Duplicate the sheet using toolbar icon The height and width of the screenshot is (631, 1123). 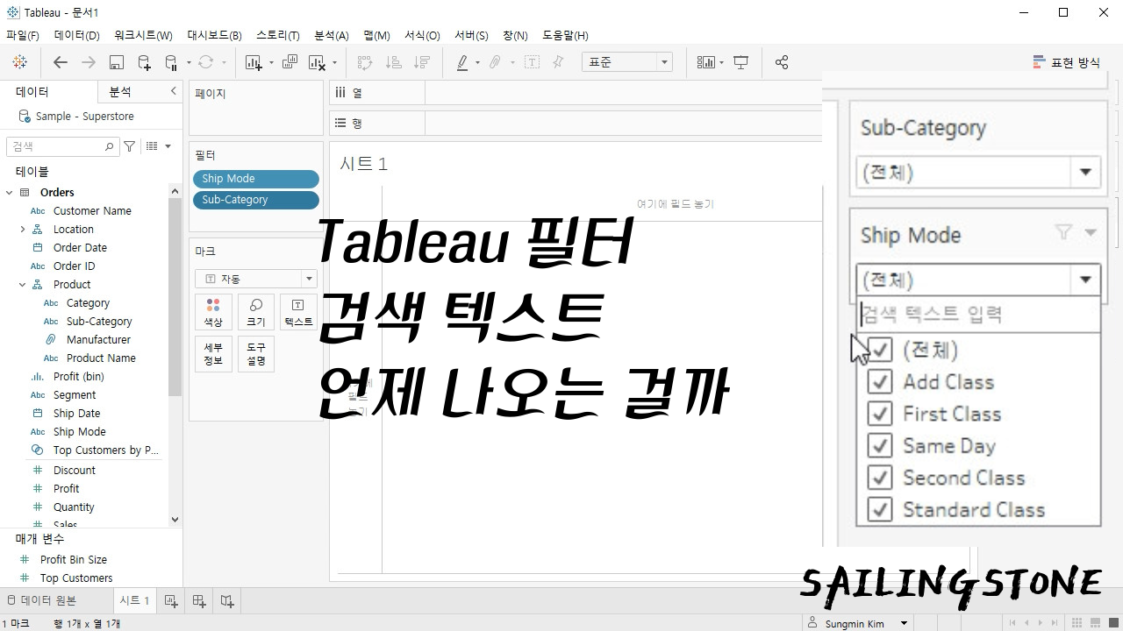(290, 62)
